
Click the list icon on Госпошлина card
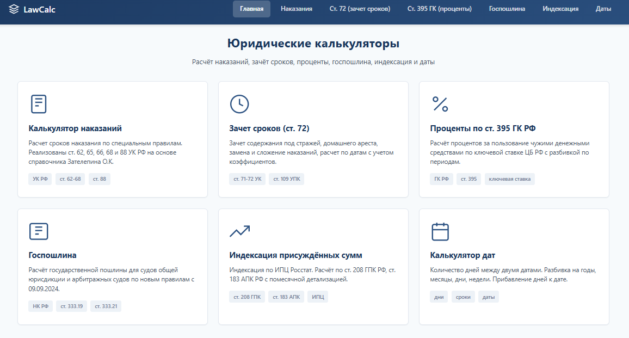pyautogui.click(x=39, y=231)
